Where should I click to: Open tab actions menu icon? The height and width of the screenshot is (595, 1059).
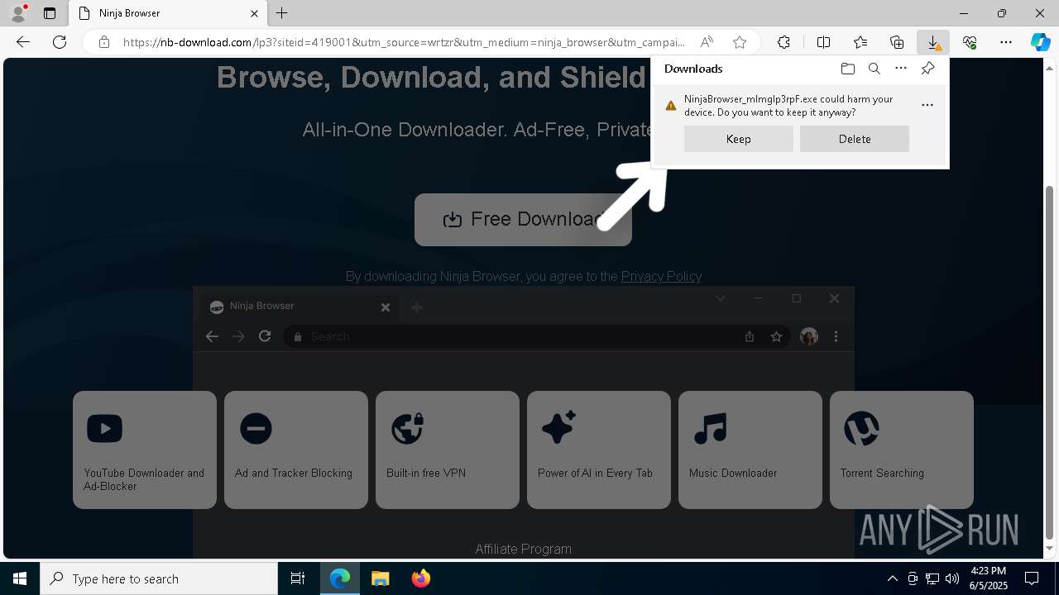50,13
